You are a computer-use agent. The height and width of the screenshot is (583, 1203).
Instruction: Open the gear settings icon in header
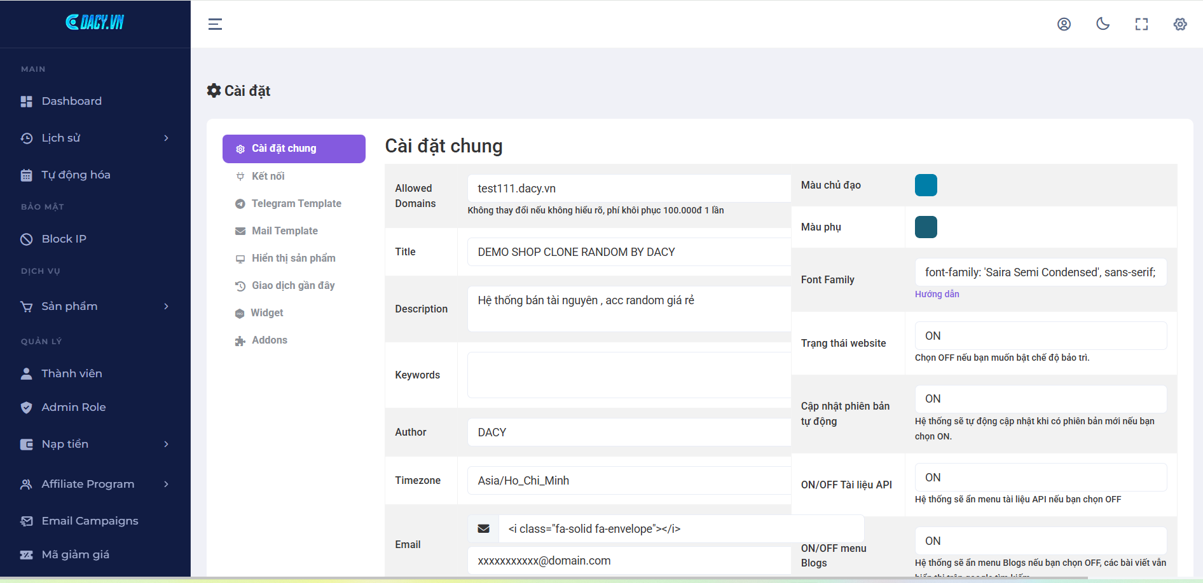click(1180, 24)
